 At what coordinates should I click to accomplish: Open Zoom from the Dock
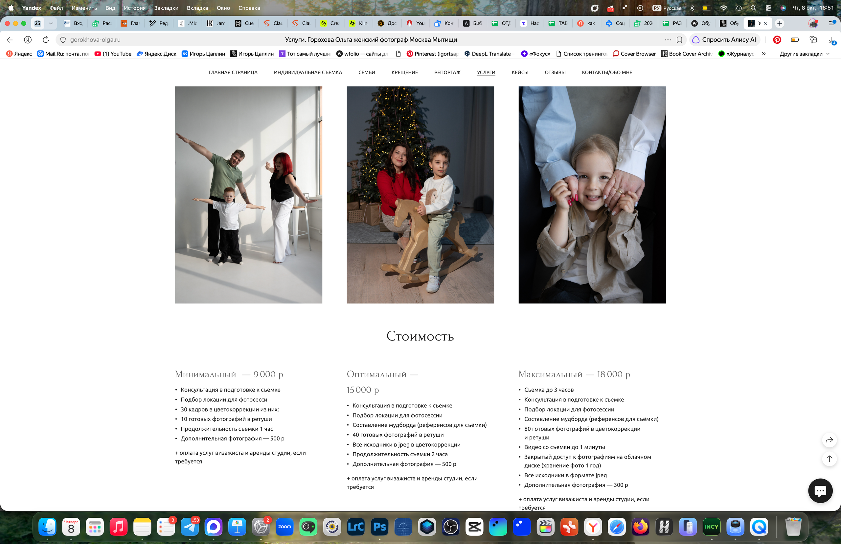coord(284,527)
